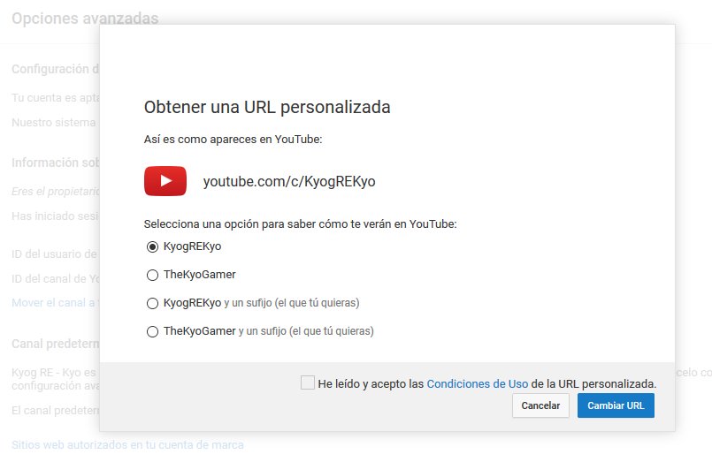
Task: Tick the terms acceptance checkbox
Action: pyautogui.click(x=308, y=382)
